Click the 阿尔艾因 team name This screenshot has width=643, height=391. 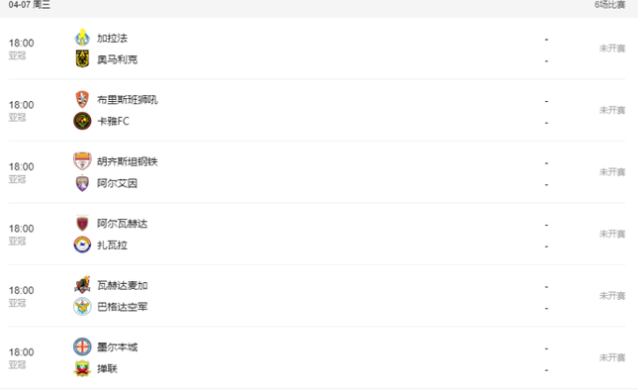click(x=118, y=183)
